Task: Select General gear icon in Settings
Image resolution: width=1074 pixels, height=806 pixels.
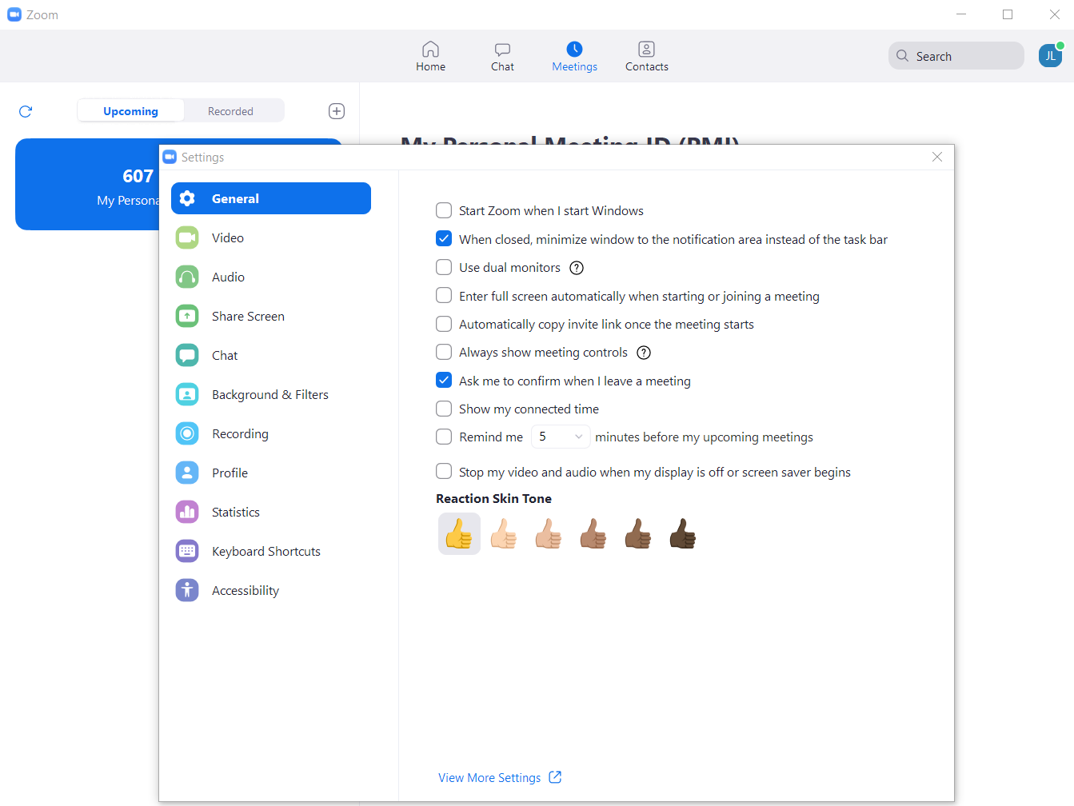Action: coord(187,198)
